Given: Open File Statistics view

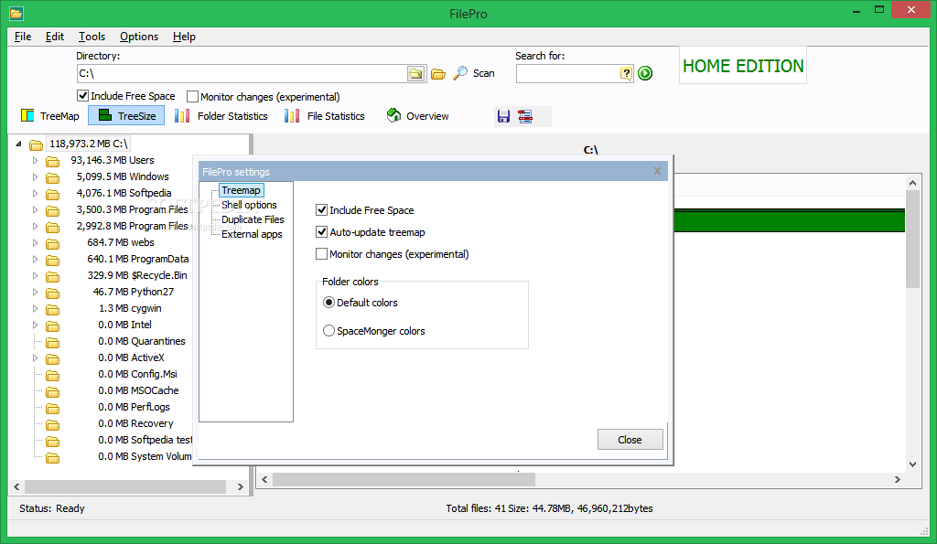Looking at the screenshot, I should 325,116.
